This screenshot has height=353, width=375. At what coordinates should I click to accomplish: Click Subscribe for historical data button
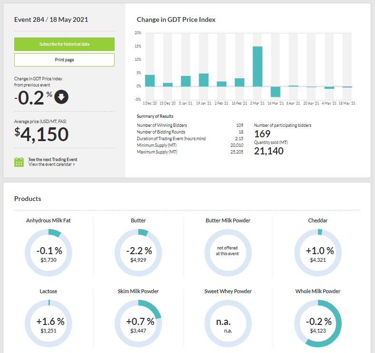[64, 44]
